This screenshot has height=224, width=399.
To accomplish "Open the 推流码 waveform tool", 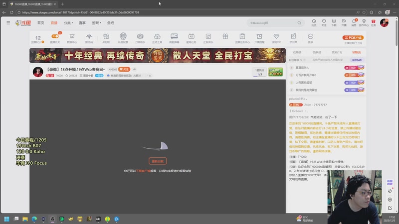I will point(89,39).
